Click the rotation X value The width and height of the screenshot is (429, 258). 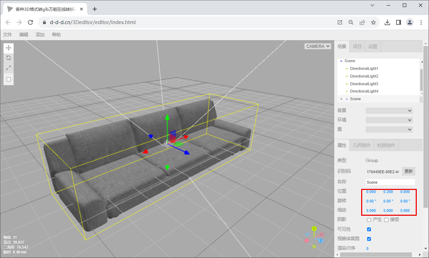[371, 201]
